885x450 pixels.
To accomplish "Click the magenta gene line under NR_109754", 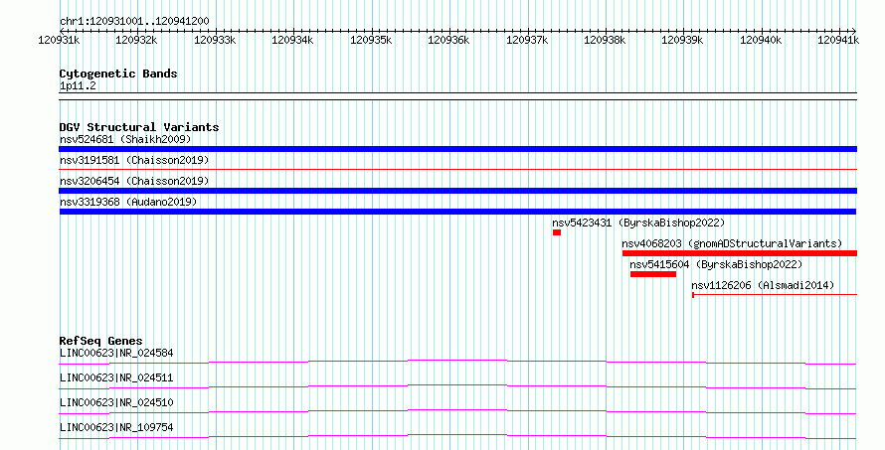I will 457,436.
